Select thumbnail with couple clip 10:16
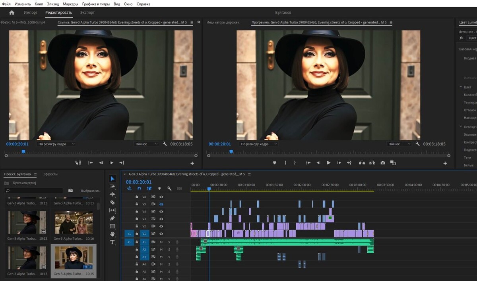The width and height of the screenshot is (477, 281). (x=74, y=223)
